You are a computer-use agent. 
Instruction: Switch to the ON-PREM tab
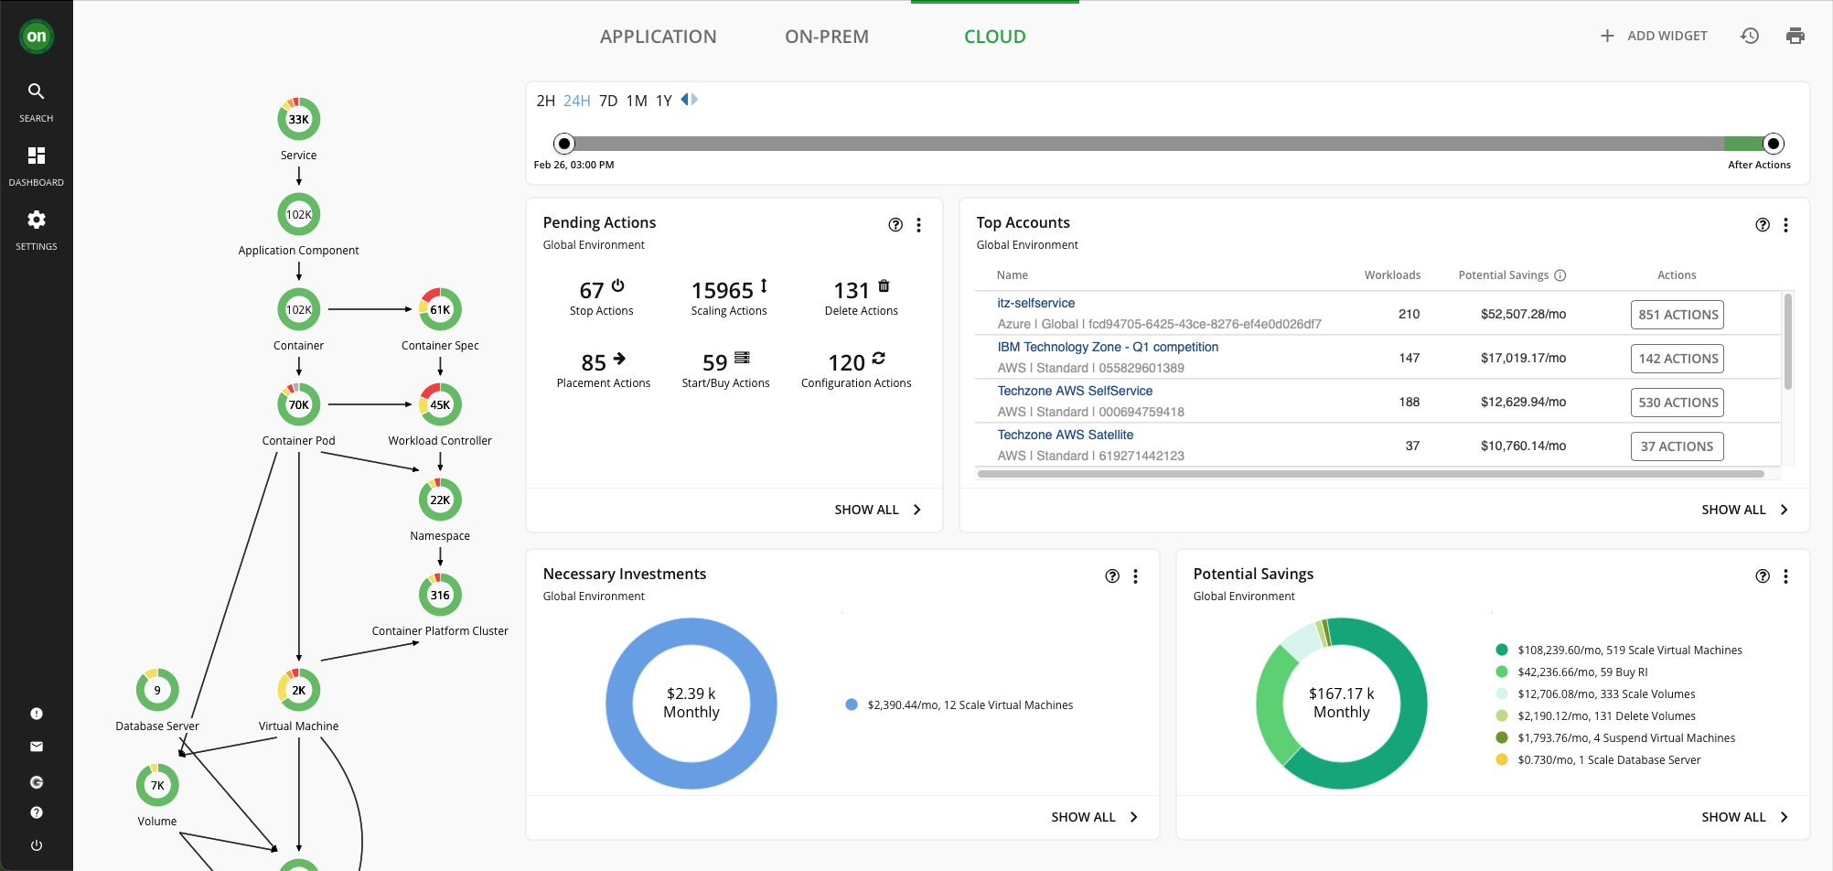826,37
